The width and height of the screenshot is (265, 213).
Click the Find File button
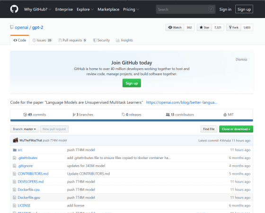pos(209,129)
